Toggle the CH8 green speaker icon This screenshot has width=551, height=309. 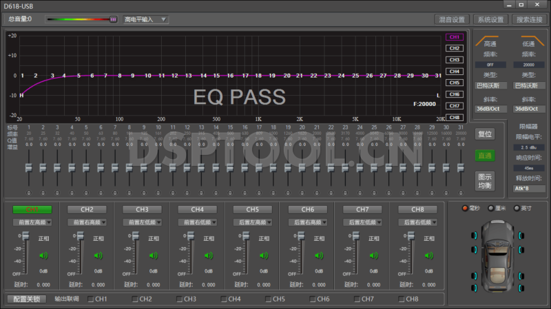point(429,256)
